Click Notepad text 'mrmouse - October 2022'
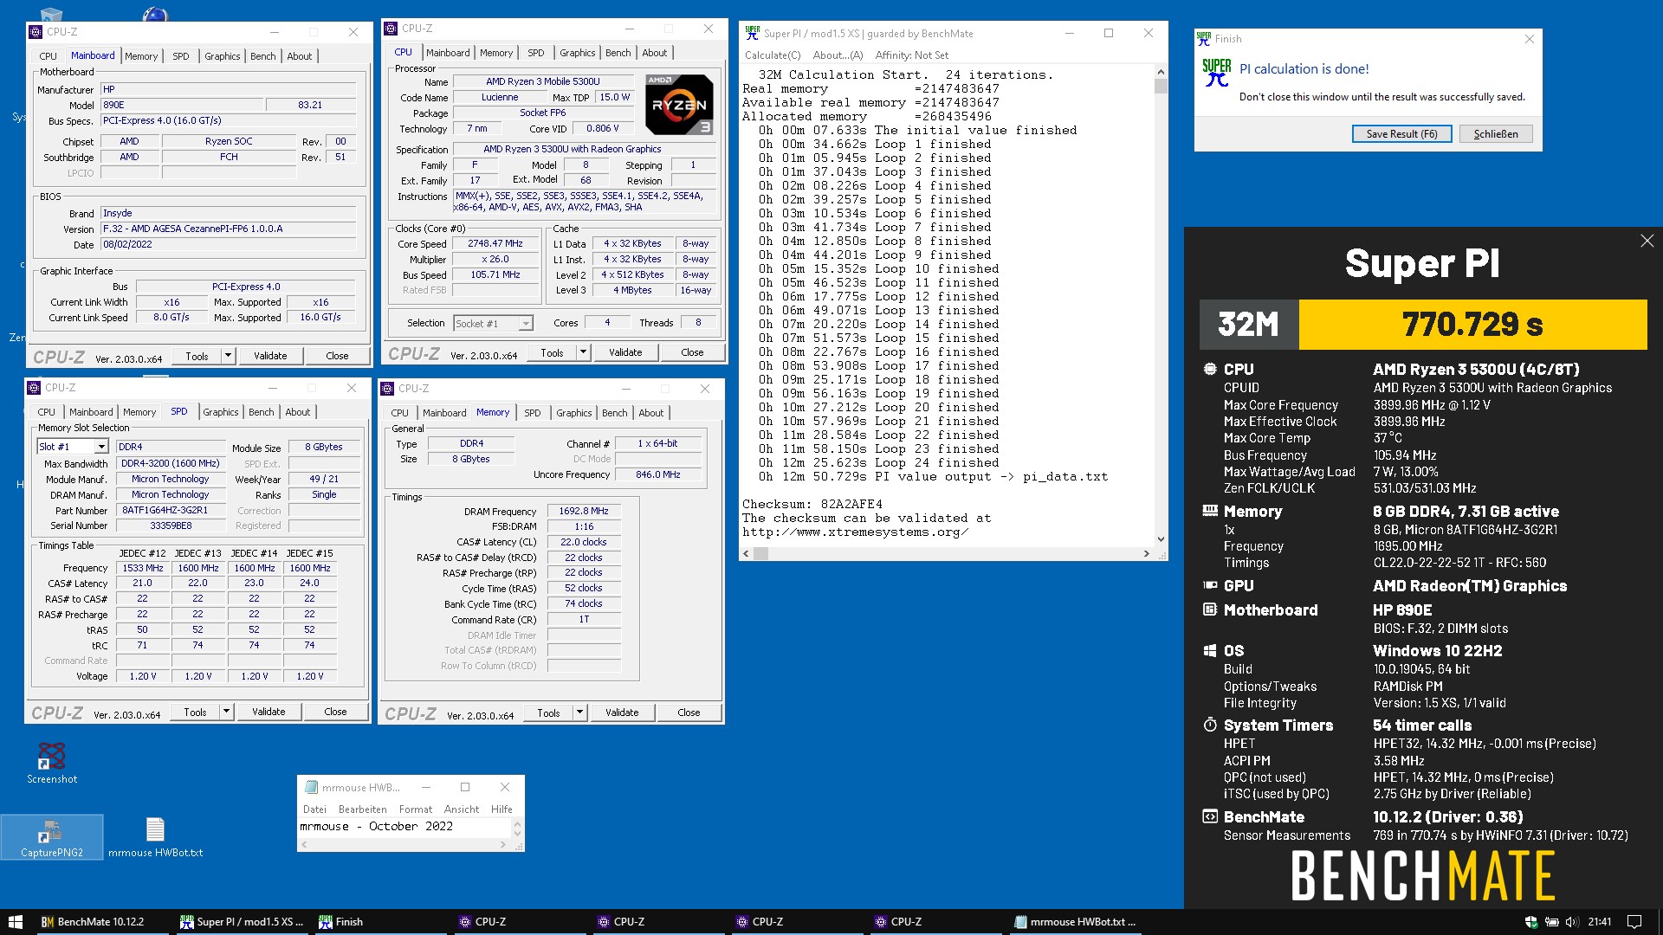Screen dimensions: 1663x935 376,826
